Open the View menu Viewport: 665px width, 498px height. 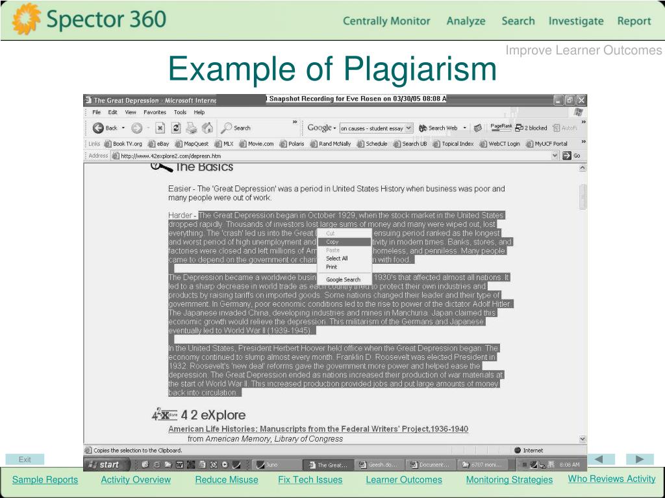(x=131, y=112)
